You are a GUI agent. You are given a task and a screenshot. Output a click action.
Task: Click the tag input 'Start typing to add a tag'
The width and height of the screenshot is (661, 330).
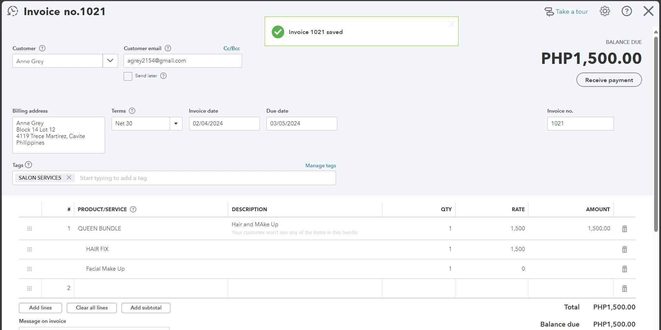(206, 178)
